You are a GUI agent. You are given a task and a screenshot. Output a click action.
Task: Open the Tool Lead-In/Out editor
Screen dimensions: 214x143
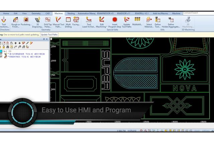(89, 21)
